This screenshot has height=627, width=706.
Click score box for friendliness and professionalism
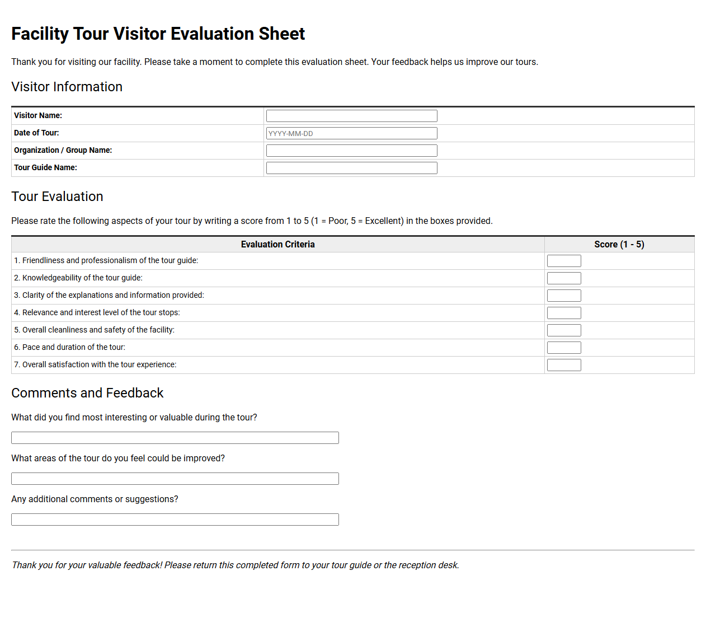point(564,261)
